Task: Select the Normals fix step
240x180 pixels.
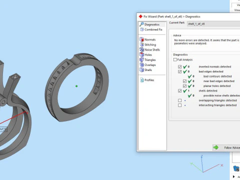Action: [x=147, y=39]
